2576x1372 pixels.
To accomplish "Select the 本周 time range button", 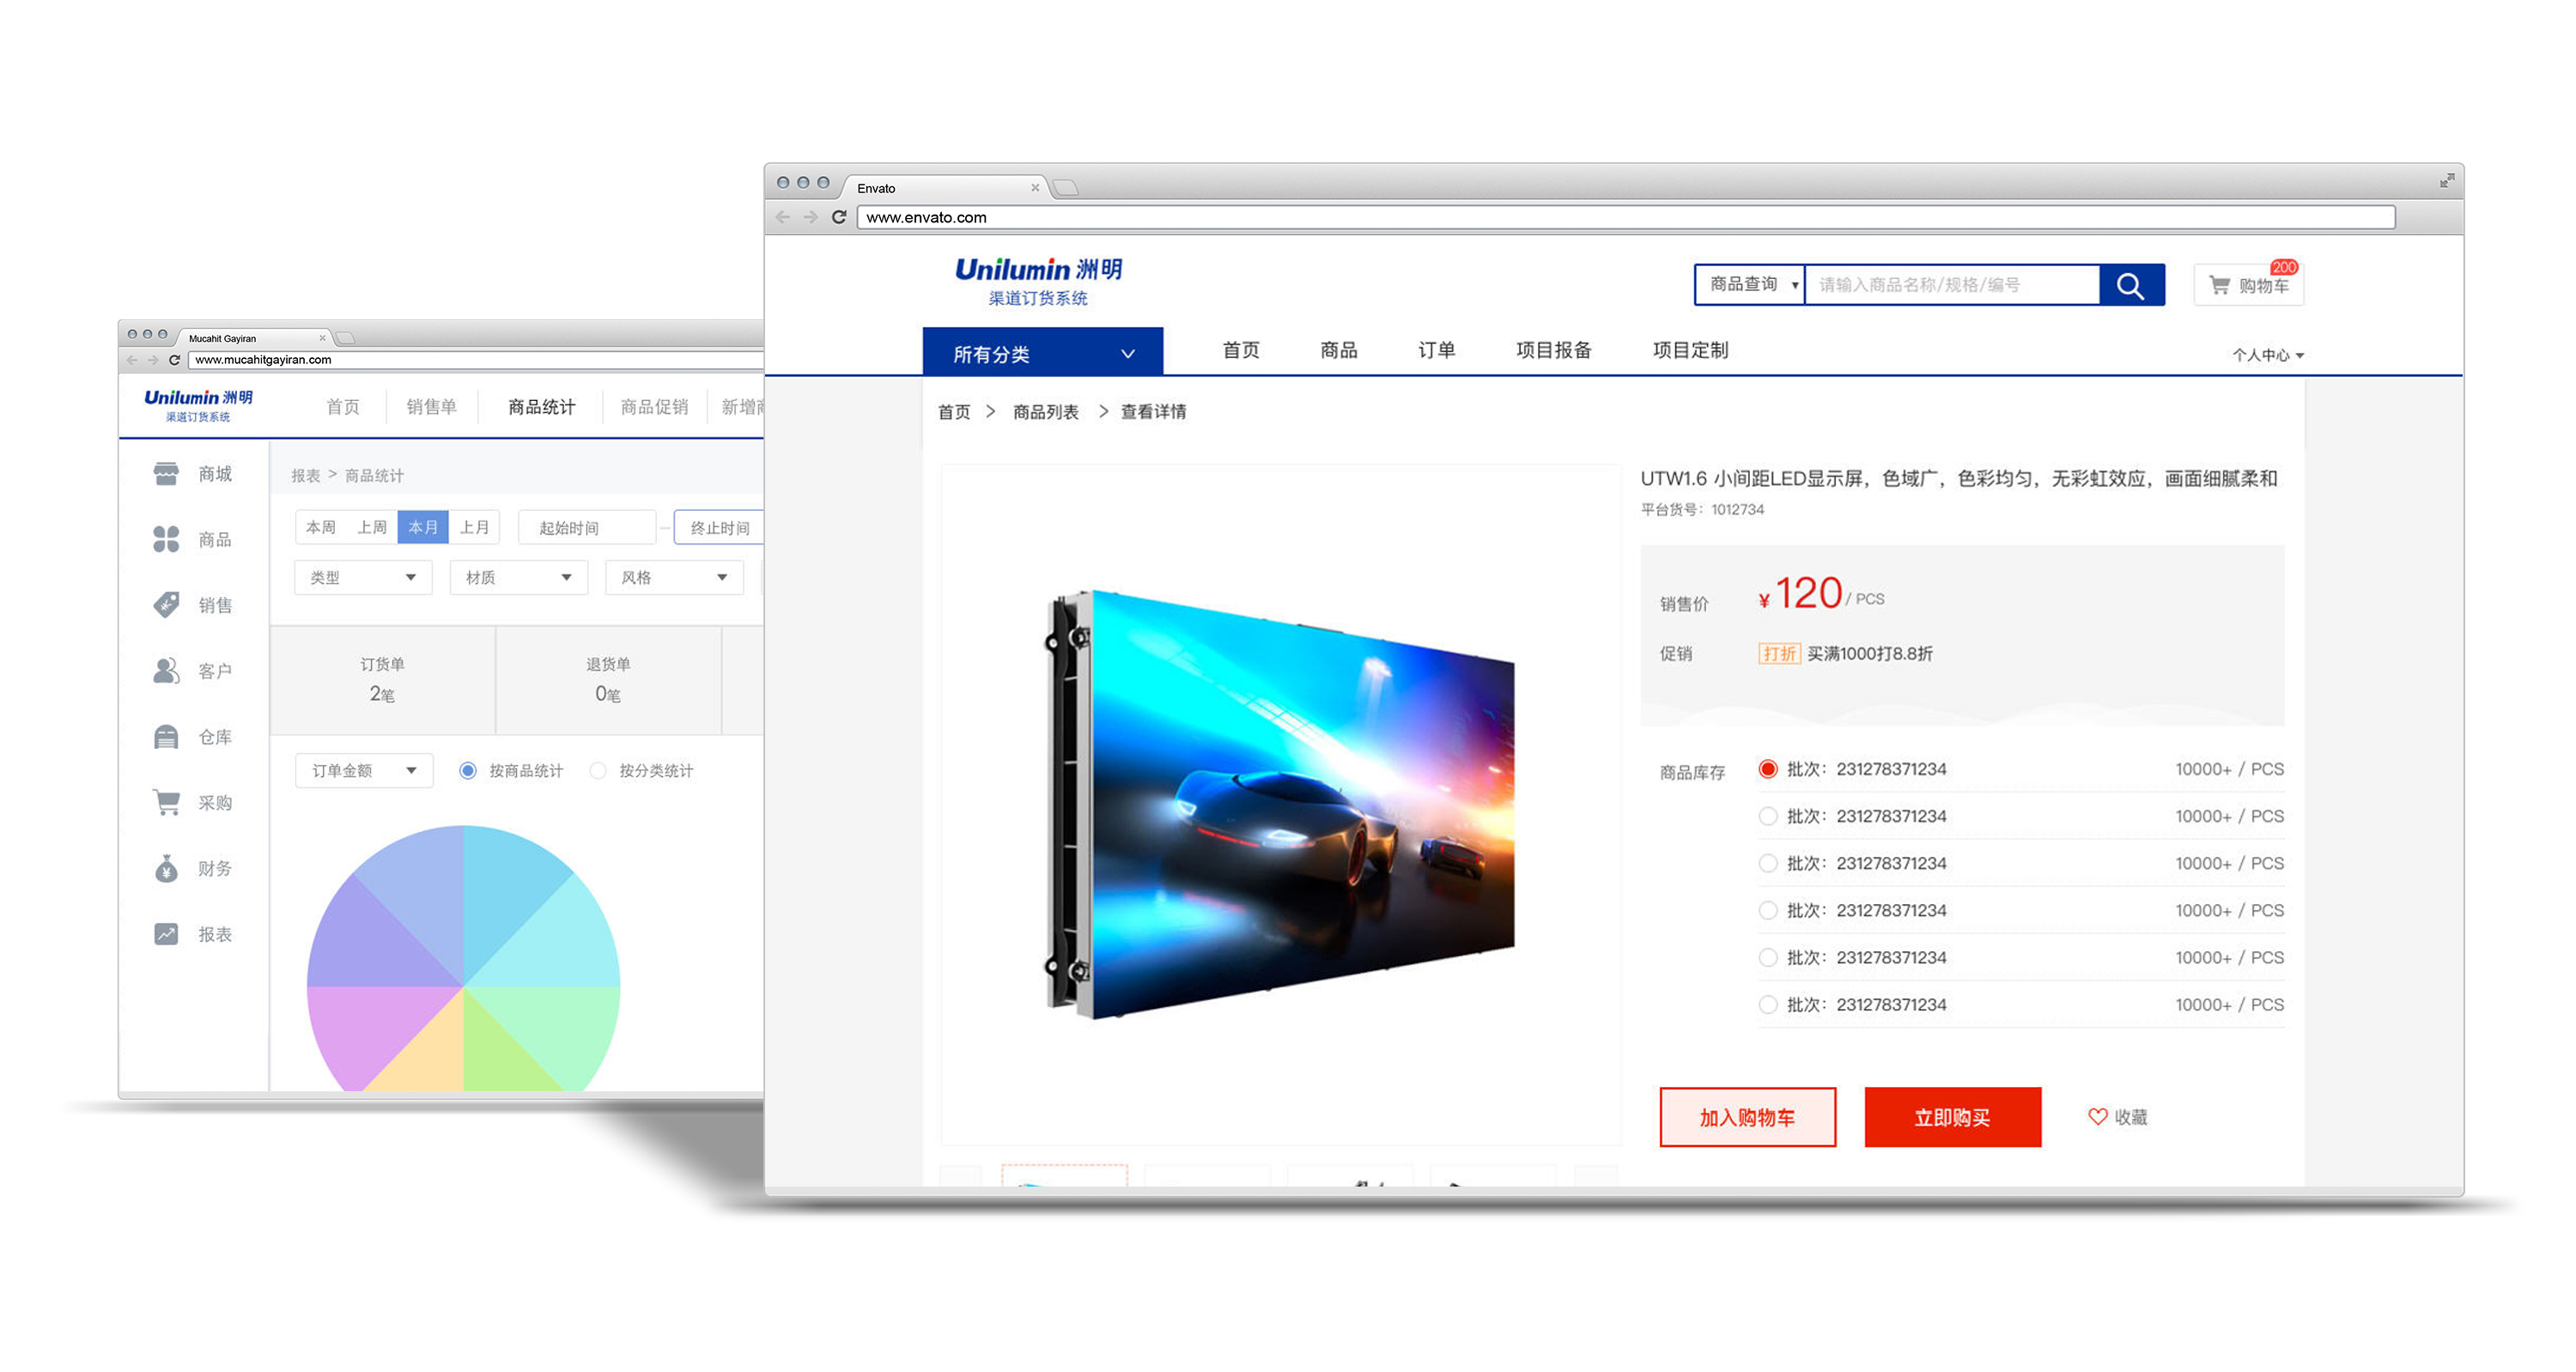I will (321, 527).
